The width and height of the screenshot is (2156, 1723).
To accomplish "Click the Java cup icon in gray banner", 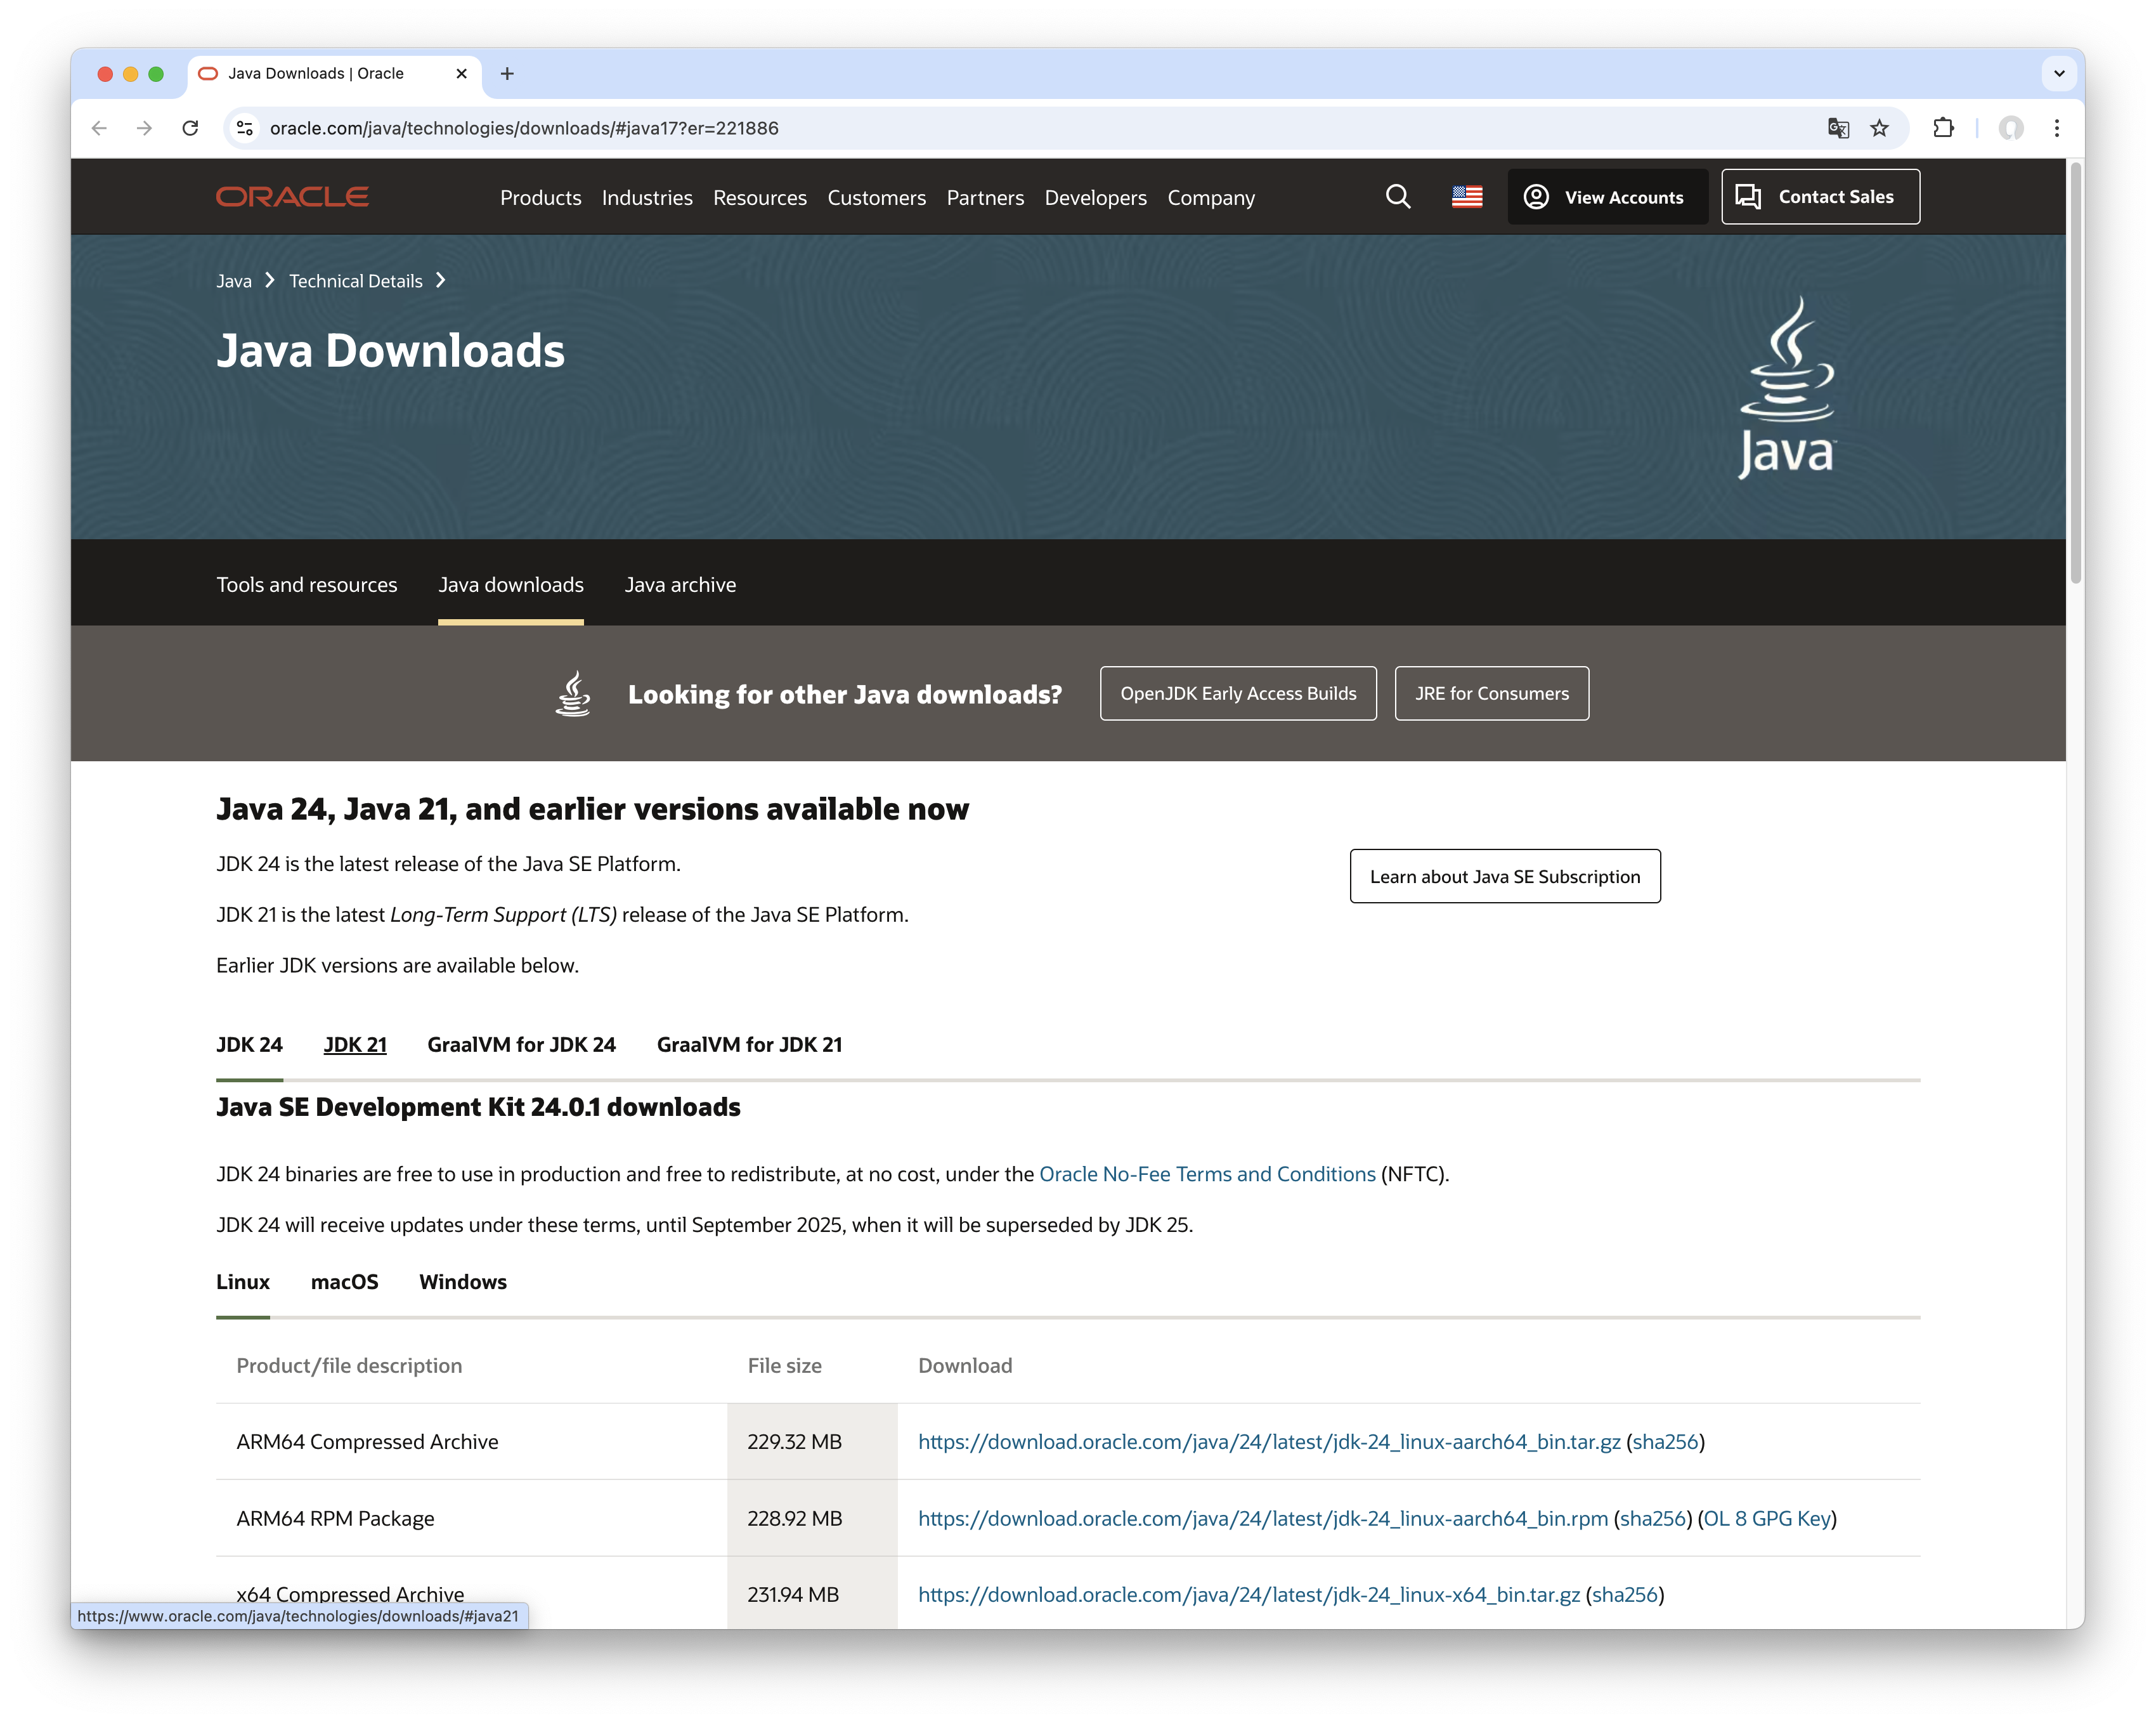I will click(x=573, y=693).
